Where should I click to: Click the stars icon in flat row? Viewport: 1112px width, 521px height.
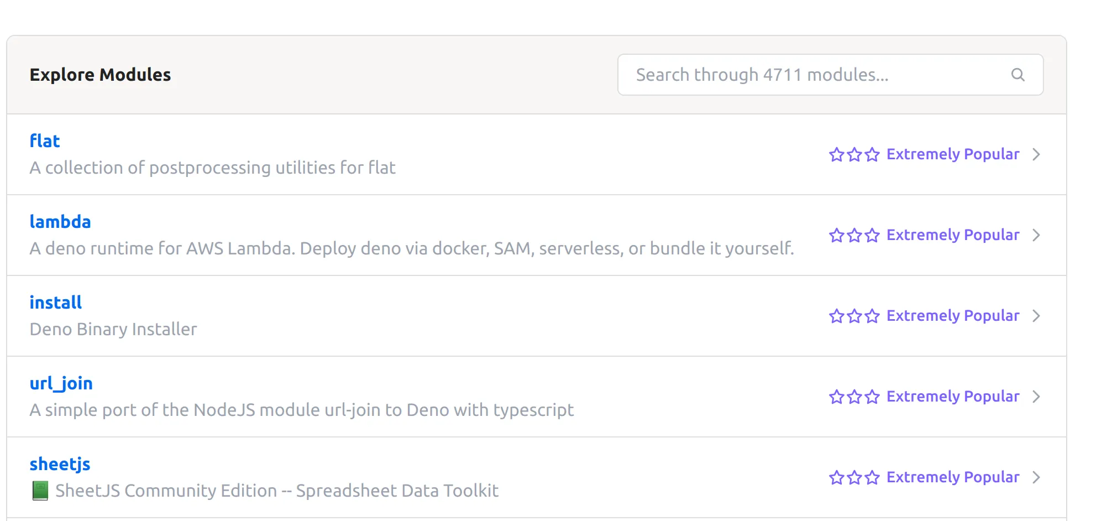click(x=854, y=154)
